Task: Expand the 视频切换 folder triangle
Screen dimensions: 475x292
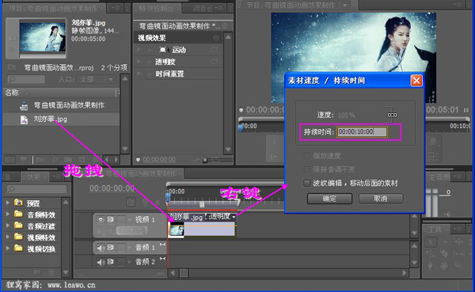Action: 8,248
